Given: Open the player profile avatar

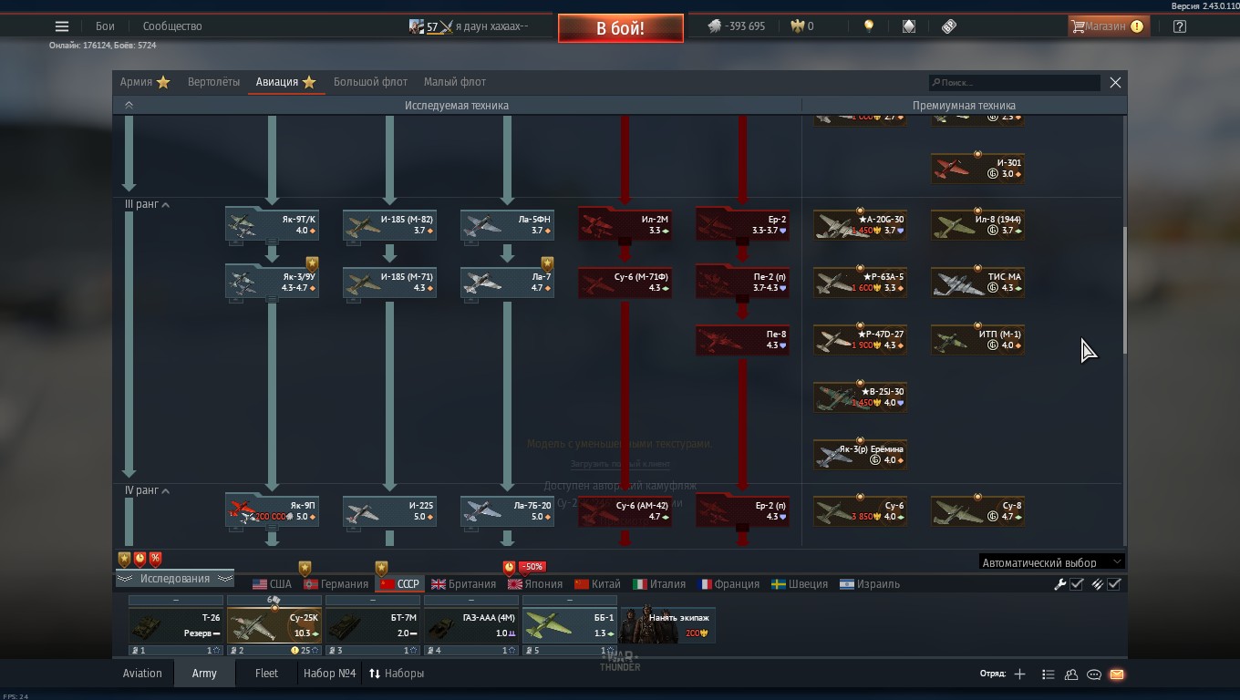Looking at the screenshot, I should [417, 26].
